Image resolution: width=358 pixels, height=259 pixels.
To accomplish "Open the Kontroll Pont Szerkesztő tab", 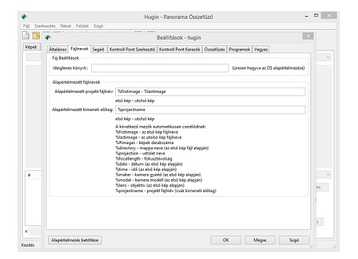I will [132, 49].
